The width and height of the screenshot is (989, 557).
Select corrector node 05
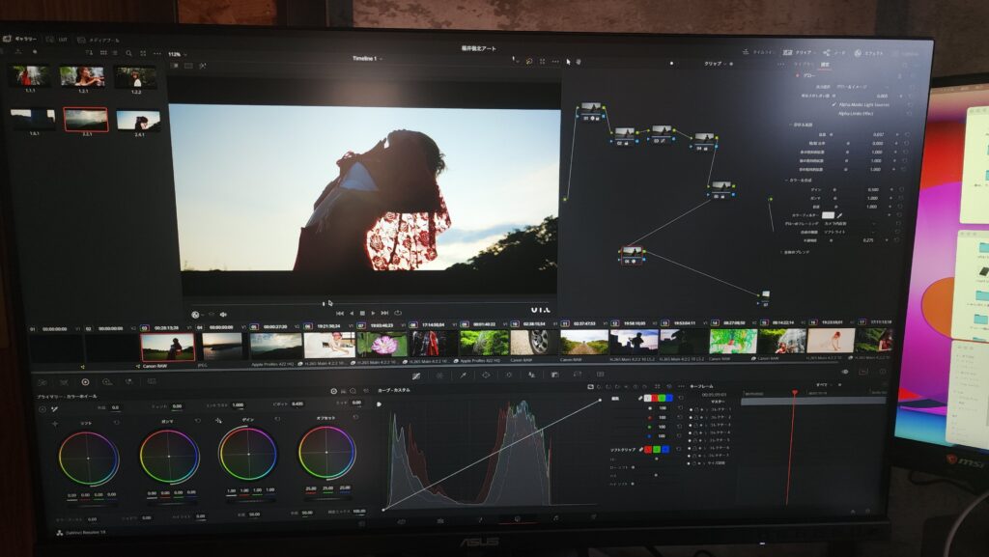721,189
